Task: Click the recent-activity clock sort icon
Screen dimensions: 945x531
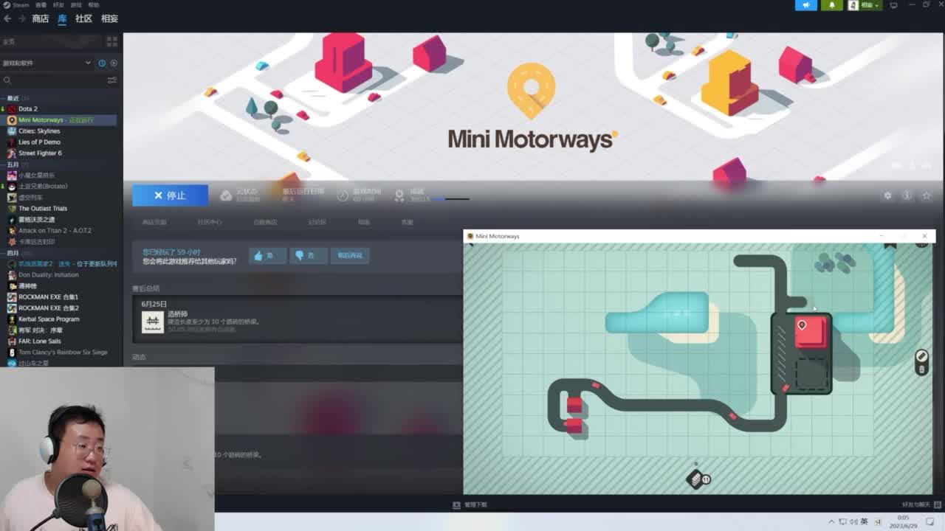Action: [x=102, y=63]
